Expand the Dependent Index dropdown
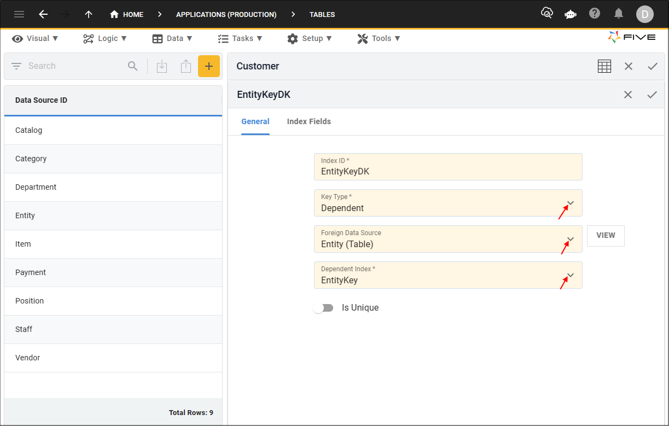 pyautogui.click(x=571, y=275)
